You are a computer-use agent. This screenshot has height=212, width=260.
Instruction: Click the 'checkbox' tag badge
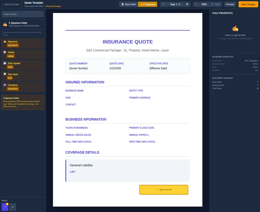click(13, 89)
